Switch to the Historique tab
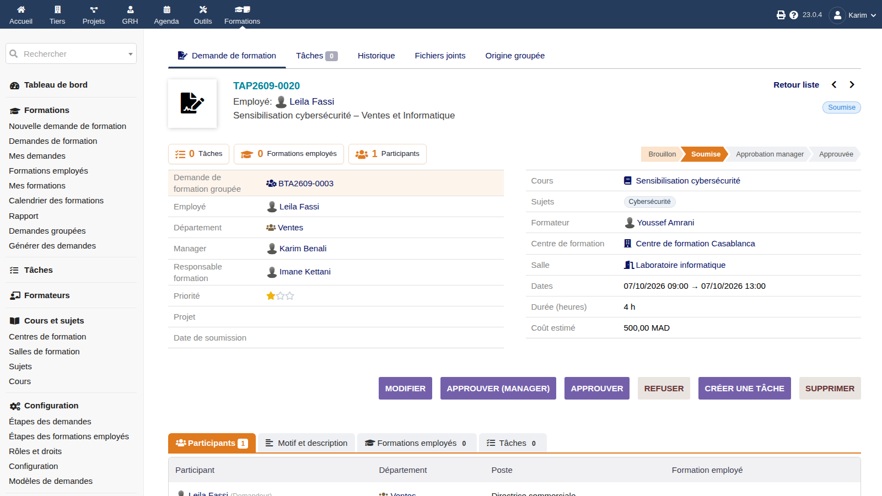 [x=376, y=56]
